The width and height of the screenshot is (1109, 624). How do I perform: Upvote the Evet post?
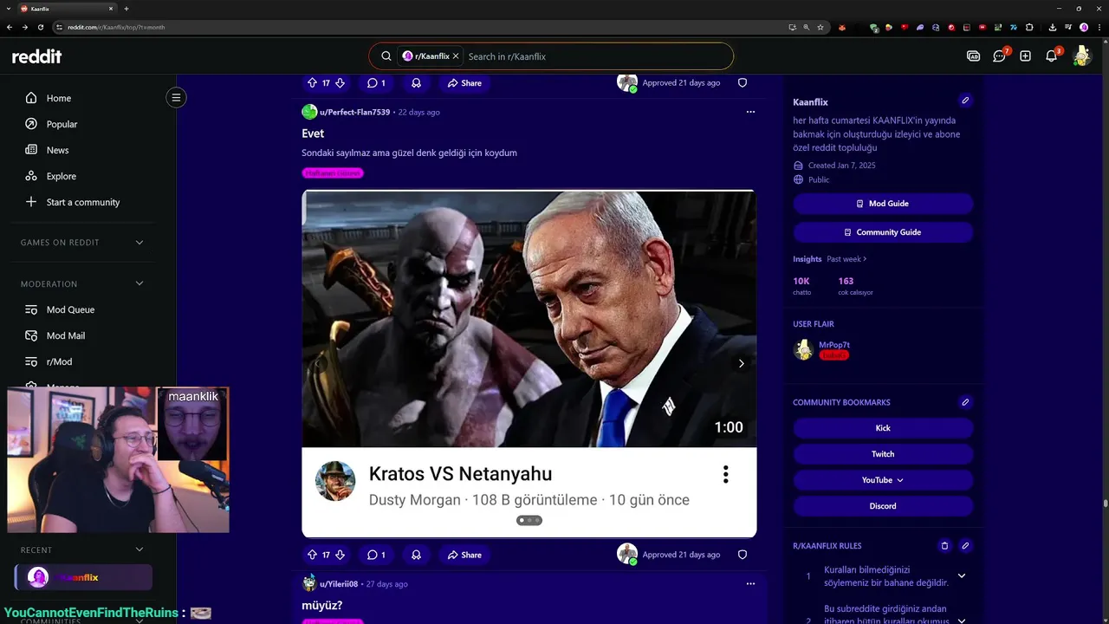(313, 555)
